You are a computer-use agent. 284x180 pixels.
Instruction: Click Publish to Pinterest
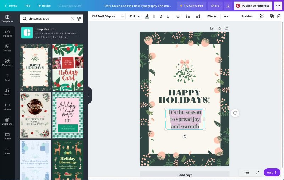point(253,6)
